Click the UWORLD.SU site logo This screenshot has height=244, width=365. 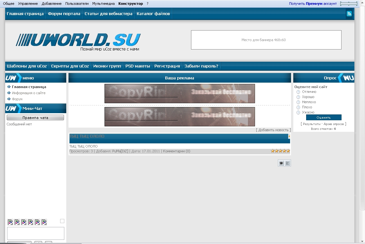(x=78, y=40)
